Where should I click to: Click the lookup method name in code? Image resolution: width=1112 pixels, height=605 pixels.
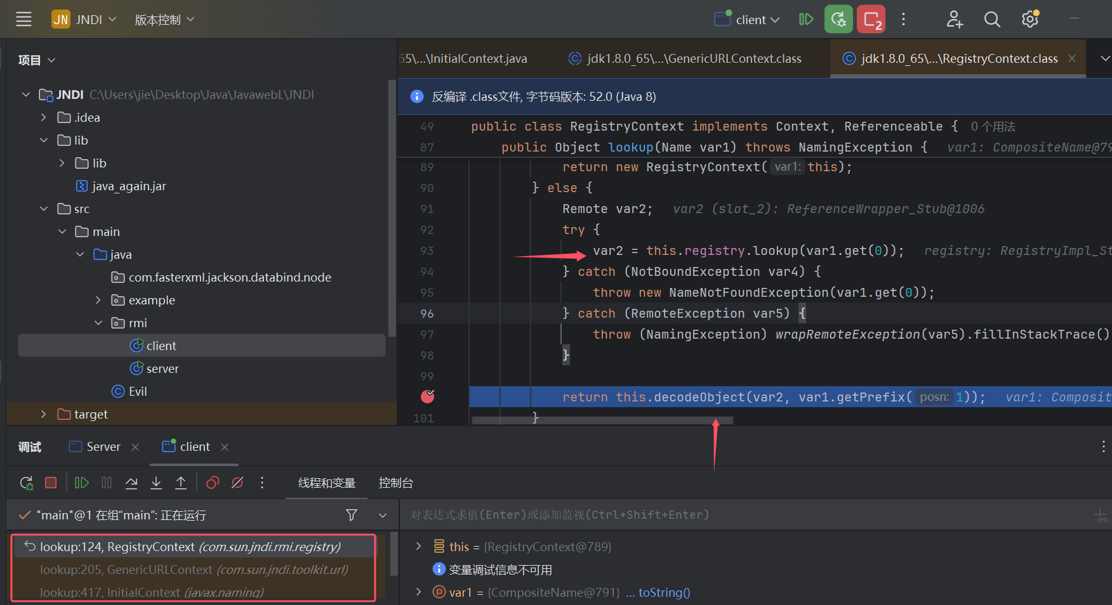click(x=630, y=147)
